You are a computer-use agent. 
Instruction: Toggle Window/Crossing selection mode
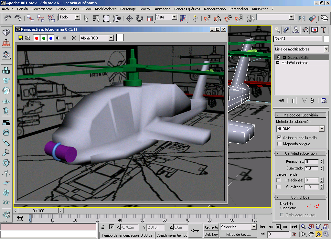click(117, 18)
